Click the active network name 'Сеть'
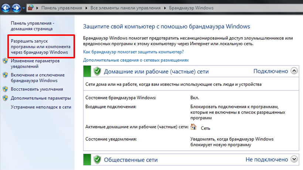Viewport: 303px width, 170px height. click(205, 128)
